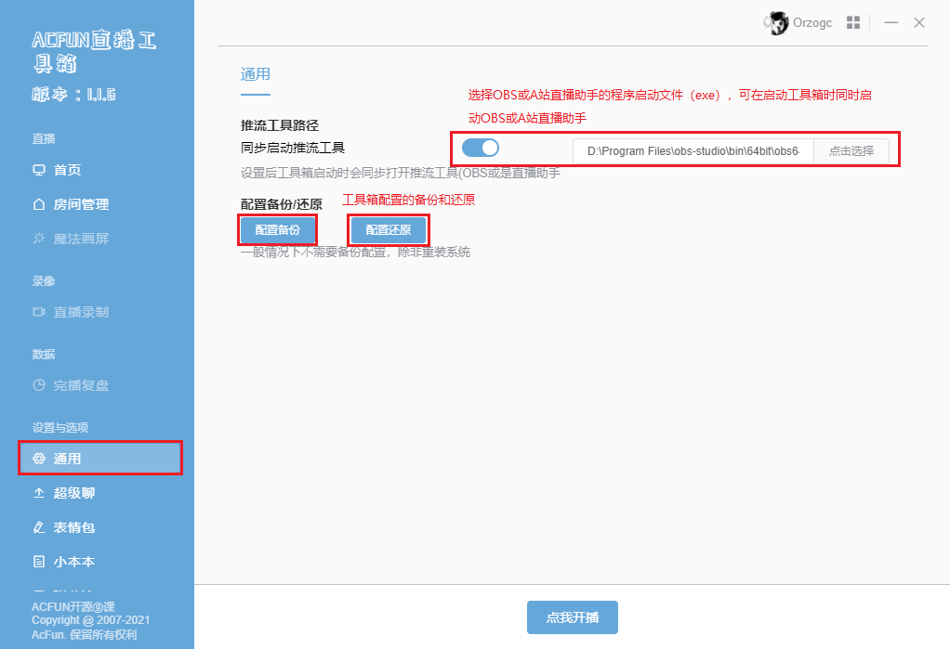Go to 表情包 in the sidebar
The width and height of the screenshot is (950, 649).
tap(100, 527)
